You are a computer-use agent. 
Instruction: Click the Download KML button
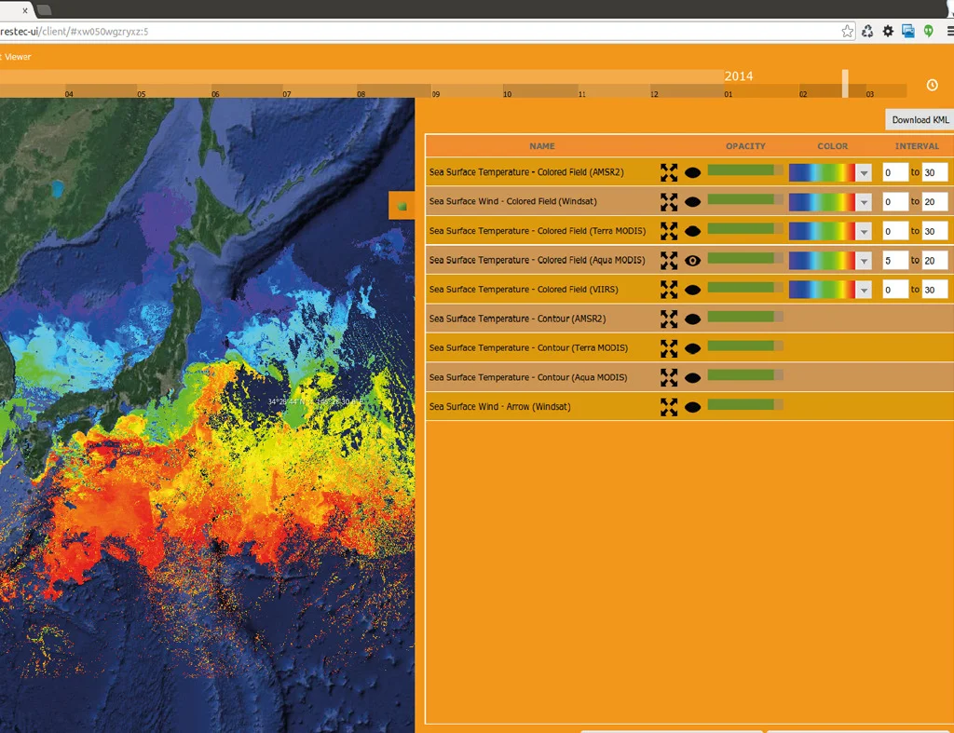920,120
